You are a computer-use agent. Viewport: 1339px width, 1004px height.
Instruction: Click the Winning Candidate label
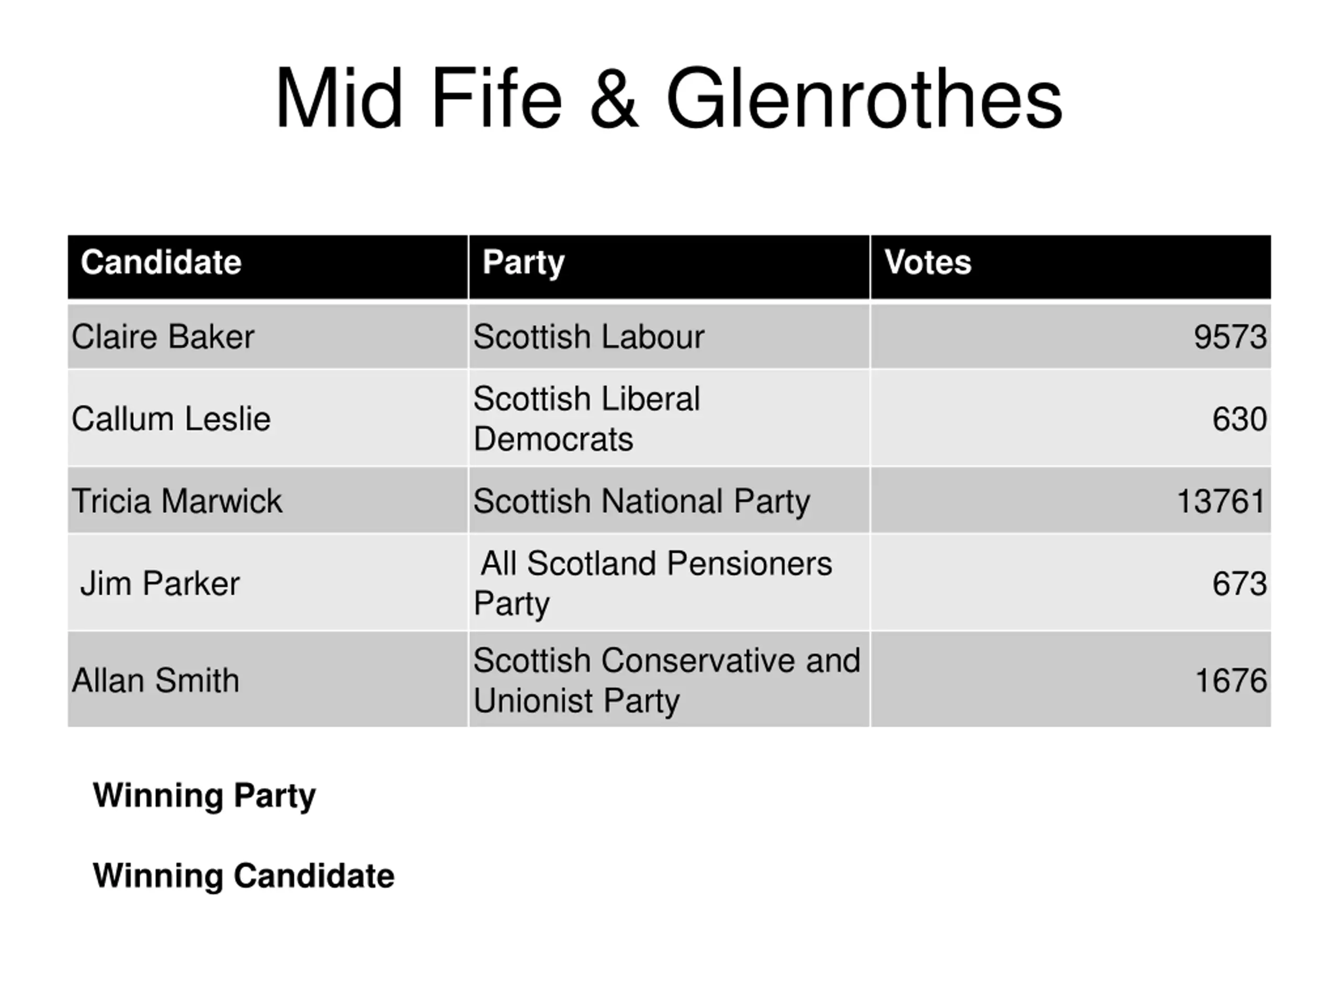[243, 875]
